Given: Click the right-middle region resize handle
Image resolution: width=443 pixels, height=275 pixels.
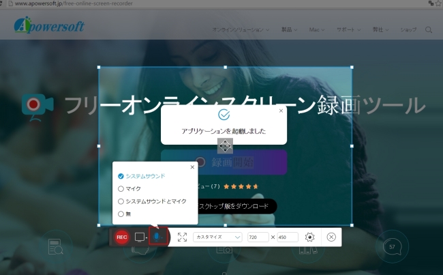Looking at the screenshot, I should click(x=352, y=146).
